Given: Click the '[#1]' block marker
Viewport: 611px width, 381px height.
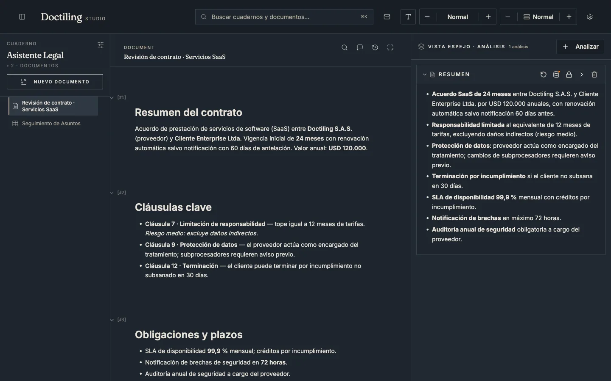Looking at the screenshot, I should pos(121,98).
